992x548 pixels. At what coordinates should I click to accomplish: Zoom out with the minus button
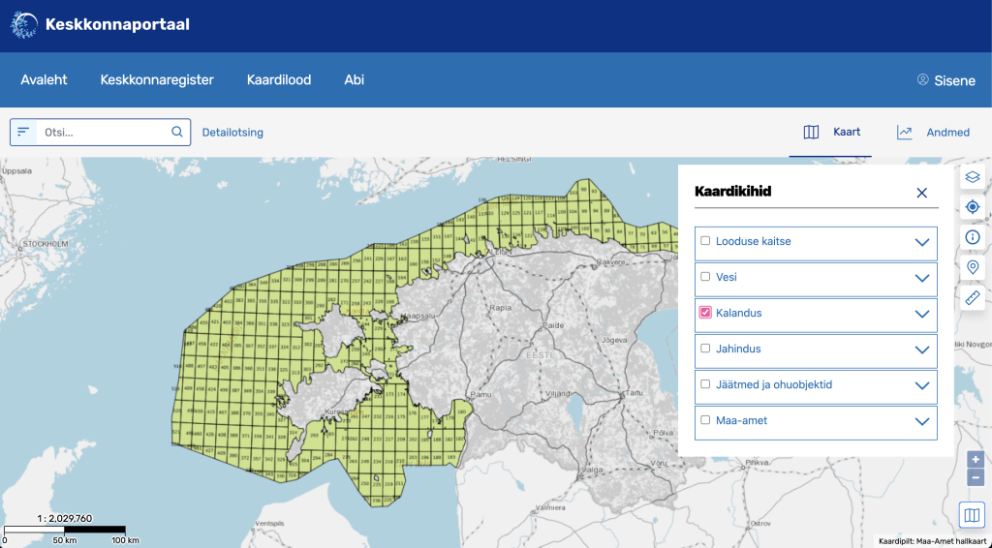pyautogui.click(x=976, y=477)
